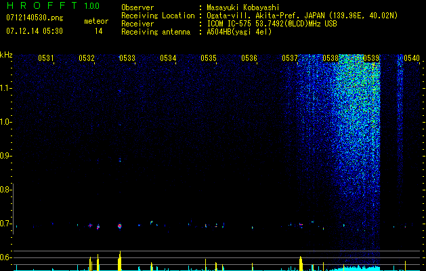426x271 pixels.
Task: Click the Receiver label
Action: [x=137, y=24]
